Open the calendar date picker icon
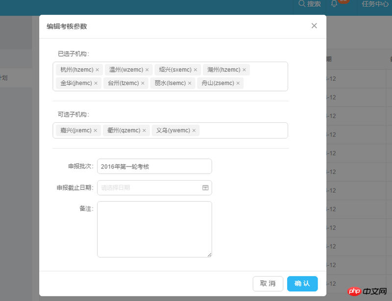 click(x=205, y=188)
